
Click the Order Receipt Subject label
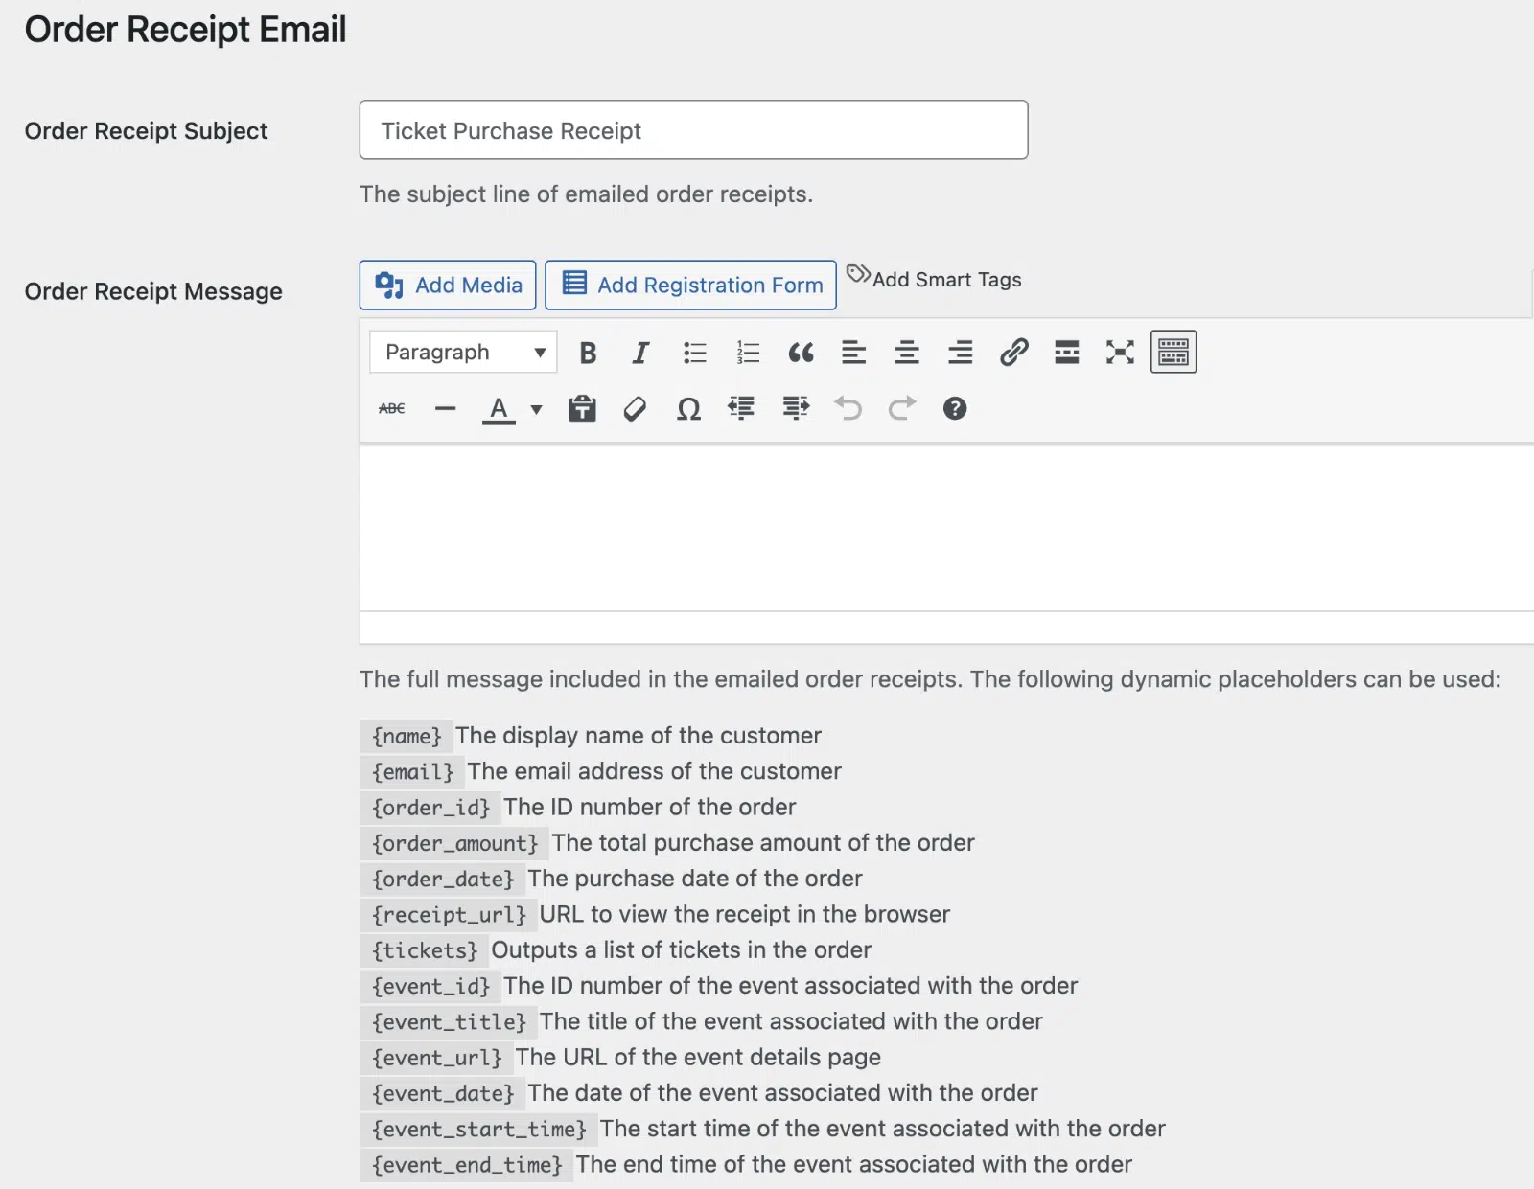point(146,131)
